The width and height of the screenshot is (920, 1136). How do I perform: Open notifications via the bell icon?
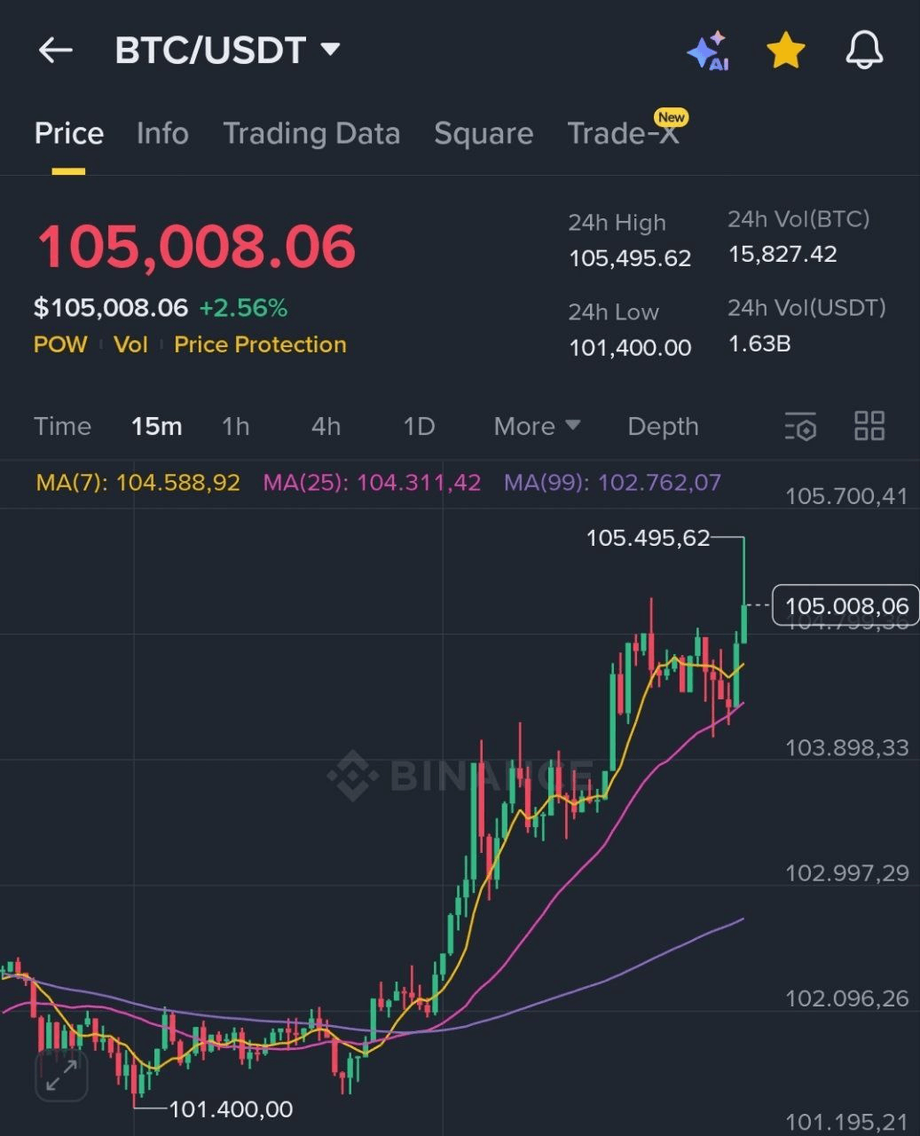coord(861,51)
